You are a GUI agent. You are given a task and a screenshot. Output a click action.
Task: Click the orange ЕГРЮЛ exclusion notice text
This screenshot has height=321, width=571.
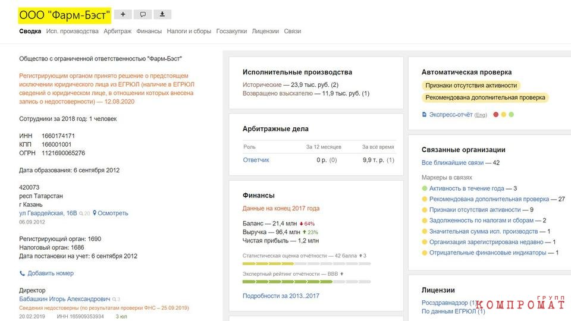coord(106,89)
